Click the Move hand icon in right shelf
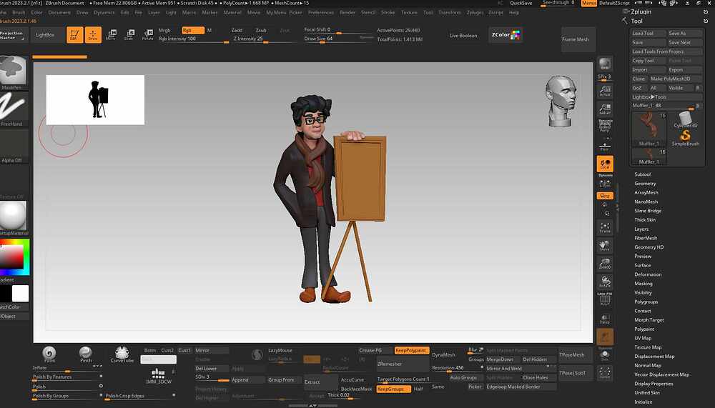Viewport: 715px width, 408px height. pos(605,246)
